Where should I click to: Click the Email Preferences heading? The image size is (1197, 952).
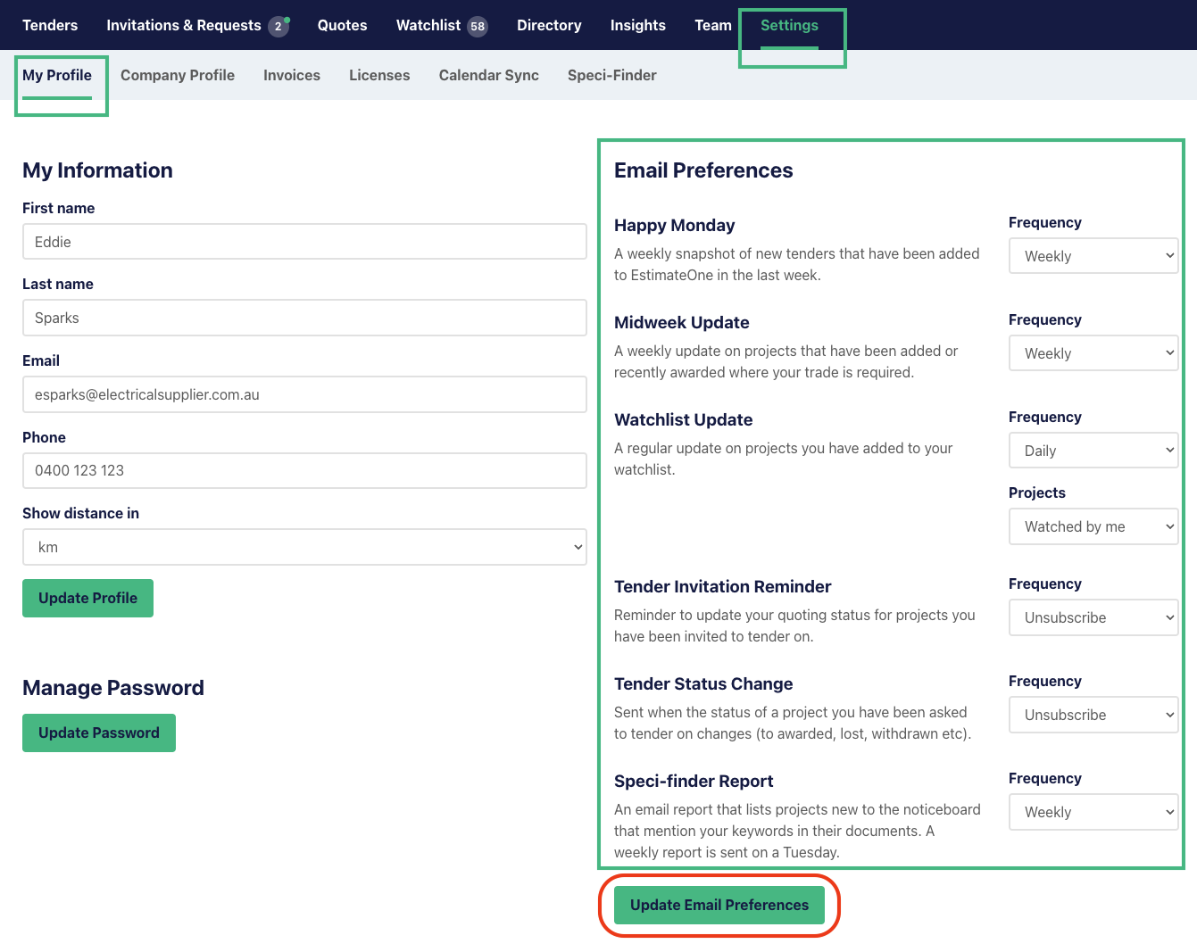point(703,170)
